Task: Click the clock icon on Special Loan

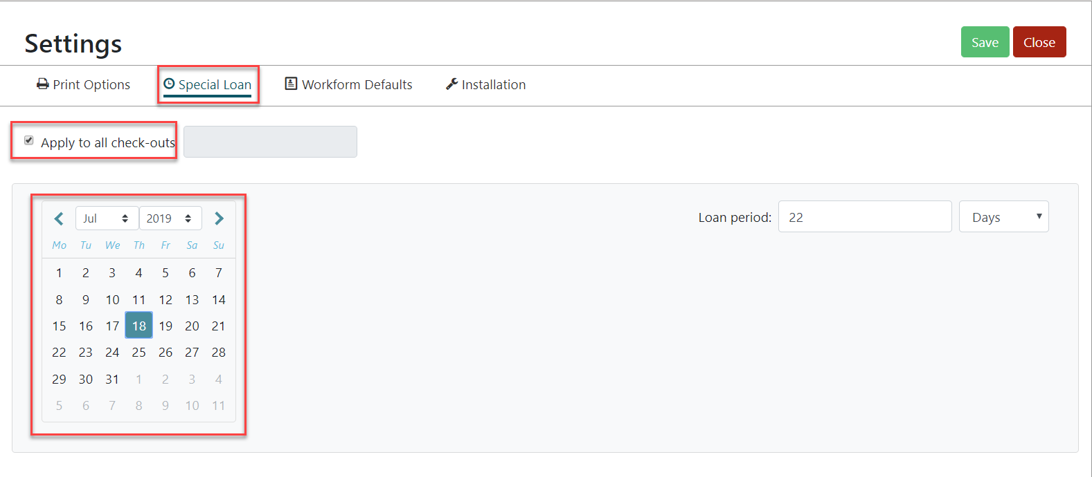Action: pos(169,84)
